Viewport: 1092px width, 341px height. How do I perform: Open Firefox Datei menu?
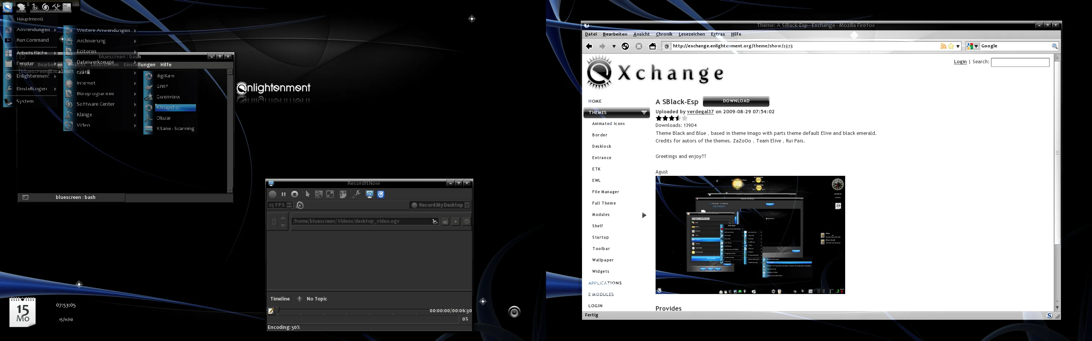click(x=591, y=34)
